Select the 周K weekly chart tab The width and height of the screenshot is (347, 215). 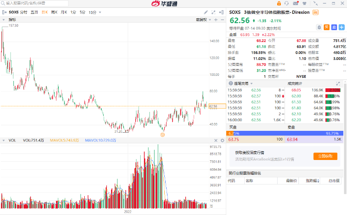pyautogui.click(x=54, y=12)
